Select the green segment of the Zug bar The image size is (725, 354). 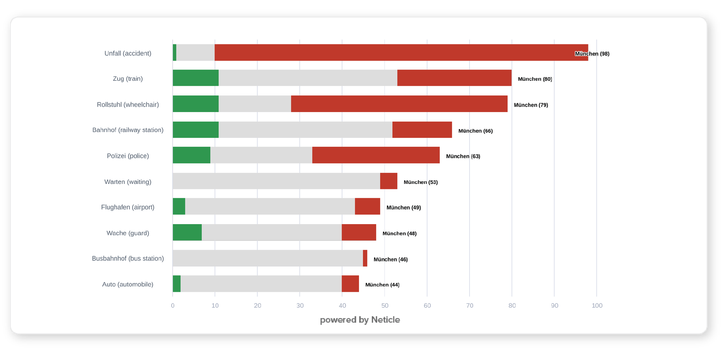pyautogui.click(x=196, y=78)
